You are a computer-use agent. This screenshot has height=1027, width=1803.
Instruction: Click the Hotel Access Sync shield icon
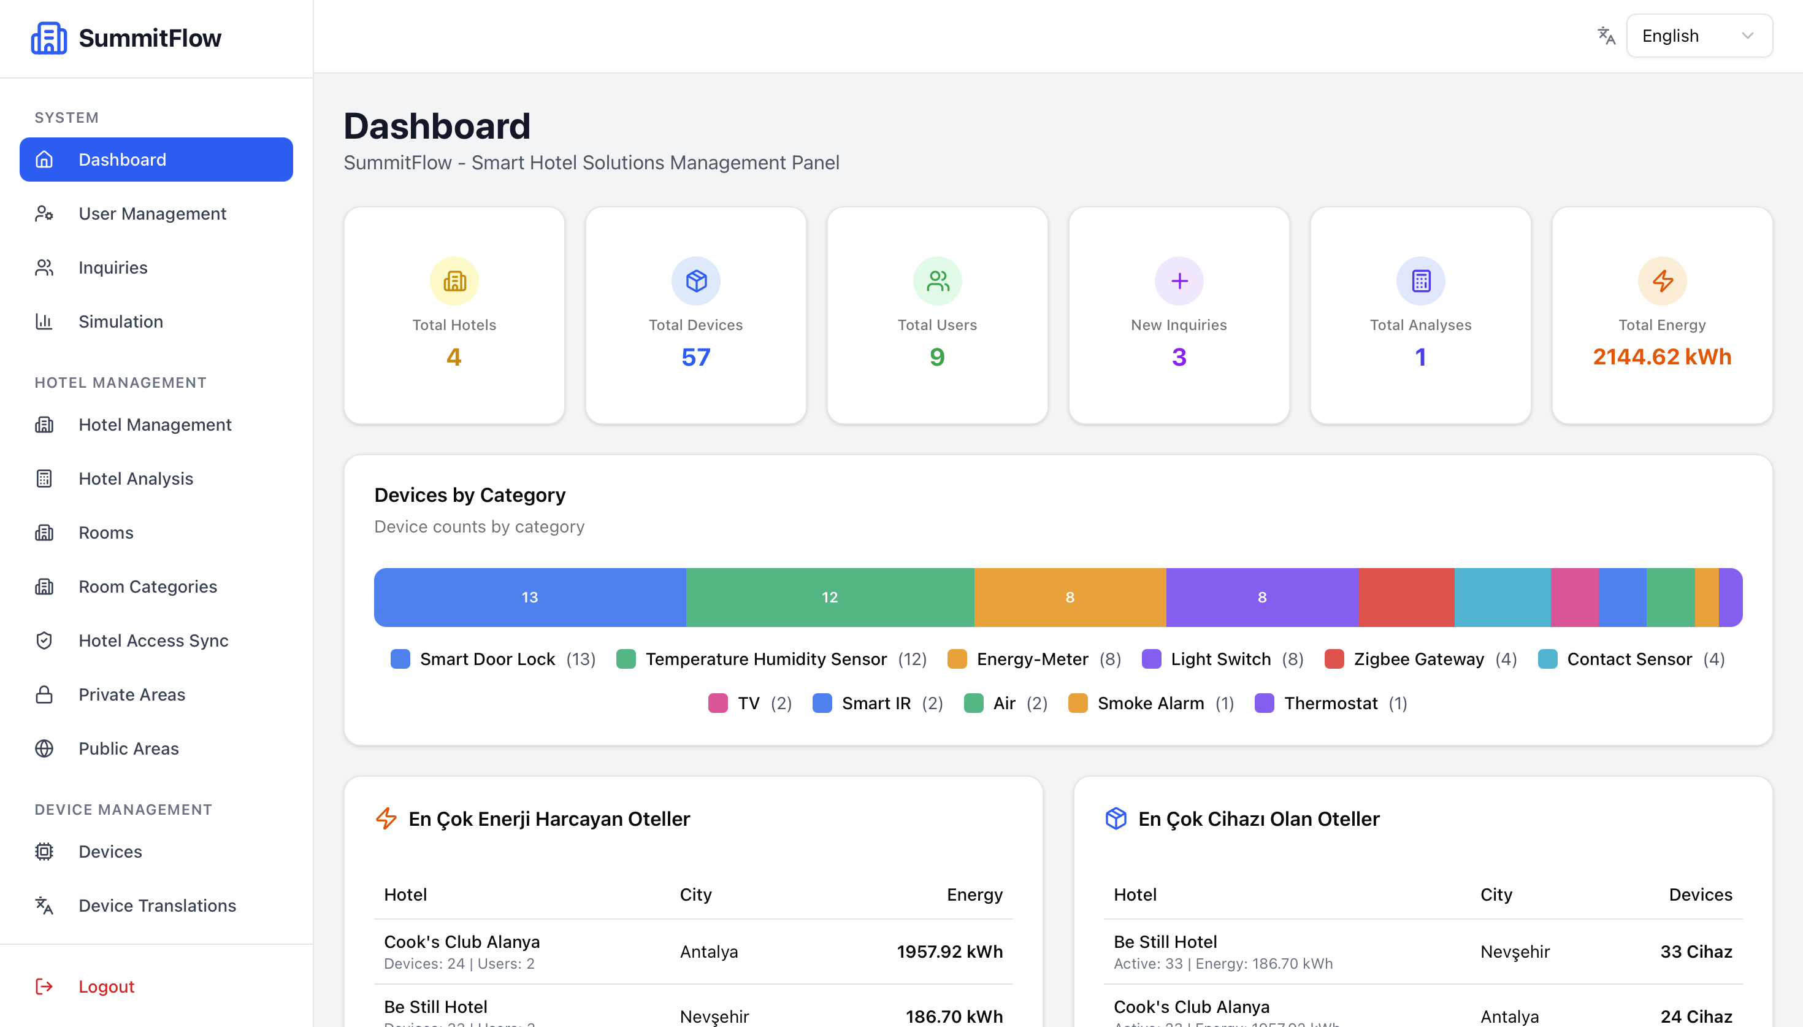coord(44,640)
